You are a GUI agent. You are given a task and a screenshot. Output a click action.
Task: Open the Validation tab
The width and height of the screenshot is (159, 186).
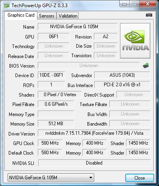(x=68, y=16)
